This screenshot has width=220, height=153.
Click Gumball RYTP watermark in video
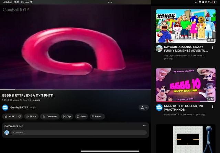pos(16,10)
